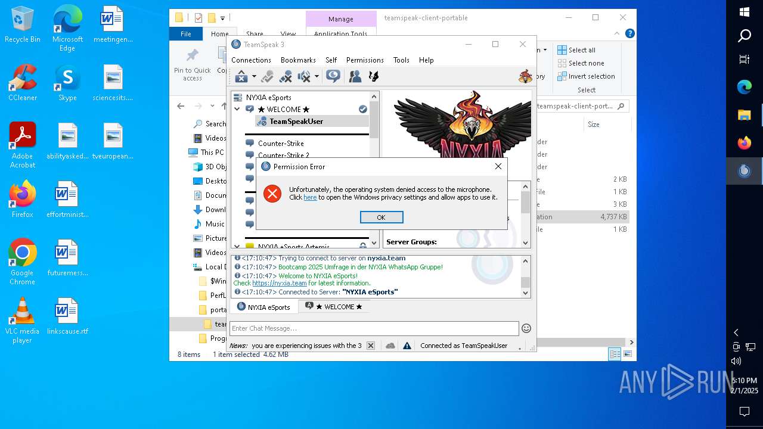Viewport: 763px width, 429px height.
Task: Open CCleaner desktop shortcut
Action: pos(23,83)
